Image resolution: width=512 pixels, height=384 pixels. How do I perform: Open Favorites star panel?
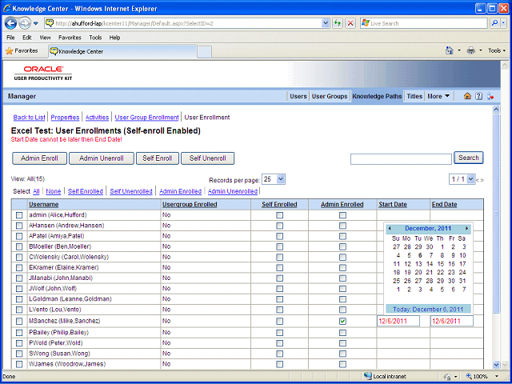(x=22, y=51)
